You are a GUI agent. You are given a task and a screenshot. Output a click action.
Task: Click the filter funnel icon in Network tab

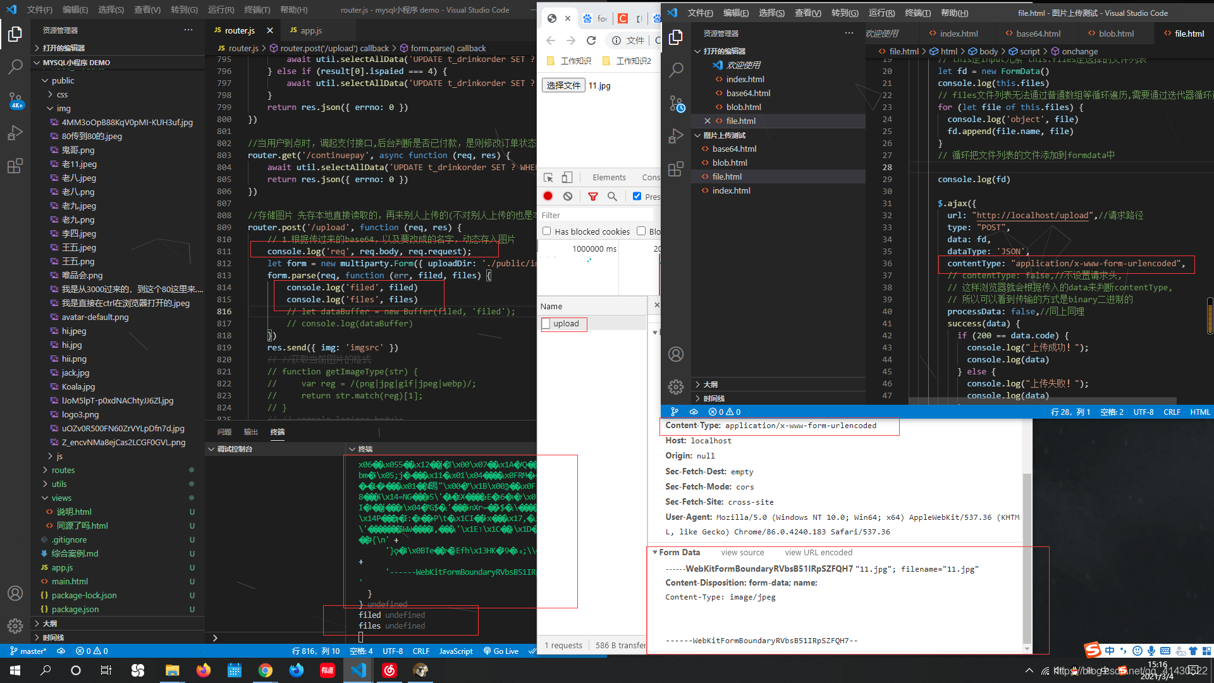click(x=594, y=196)
